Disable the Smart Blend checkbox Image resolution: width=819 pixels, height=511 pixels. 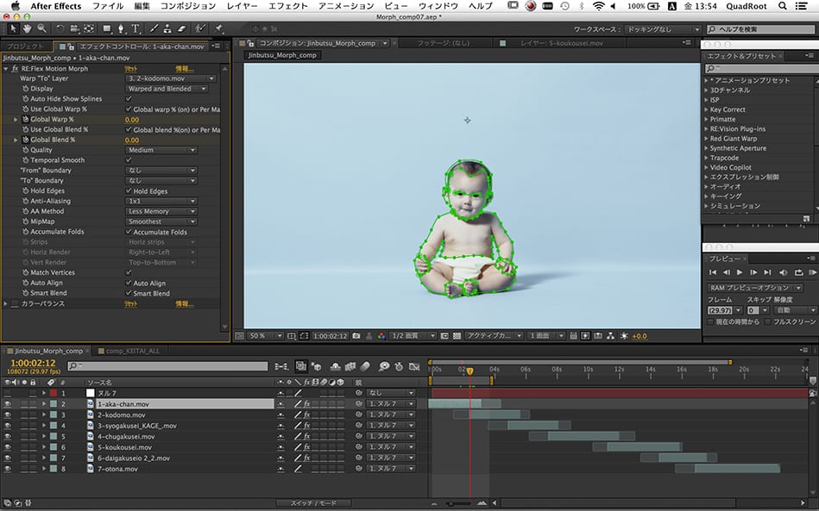(x=129, y=293)
